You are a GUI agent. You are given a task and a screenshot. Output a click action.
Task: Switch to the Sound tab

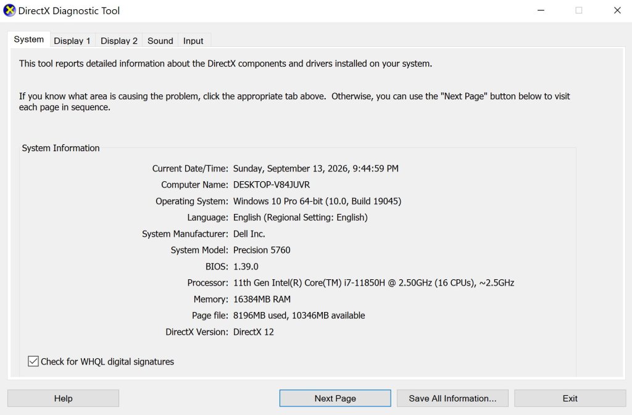click(x=160, y=41)
